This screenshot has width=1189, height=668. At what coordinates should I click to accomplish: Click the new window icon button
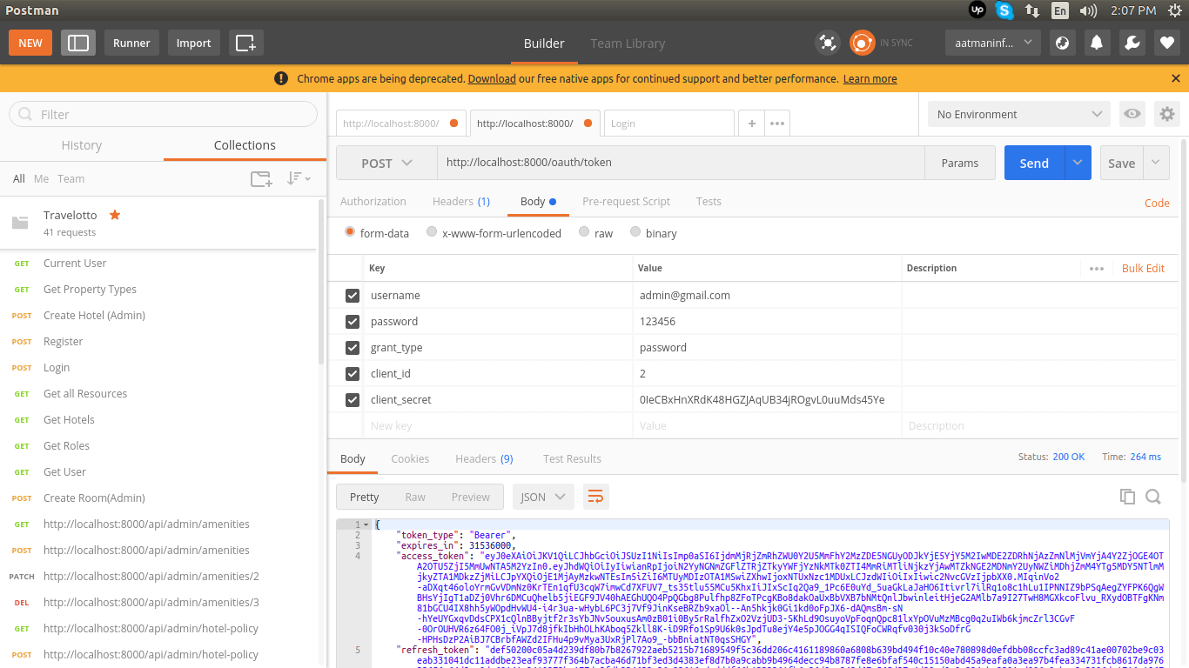(x=245, y=43)
